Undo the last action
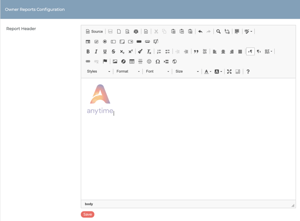The height and width of the screenshot is (221, 300). pyautogui.click(x=200, y=31)
